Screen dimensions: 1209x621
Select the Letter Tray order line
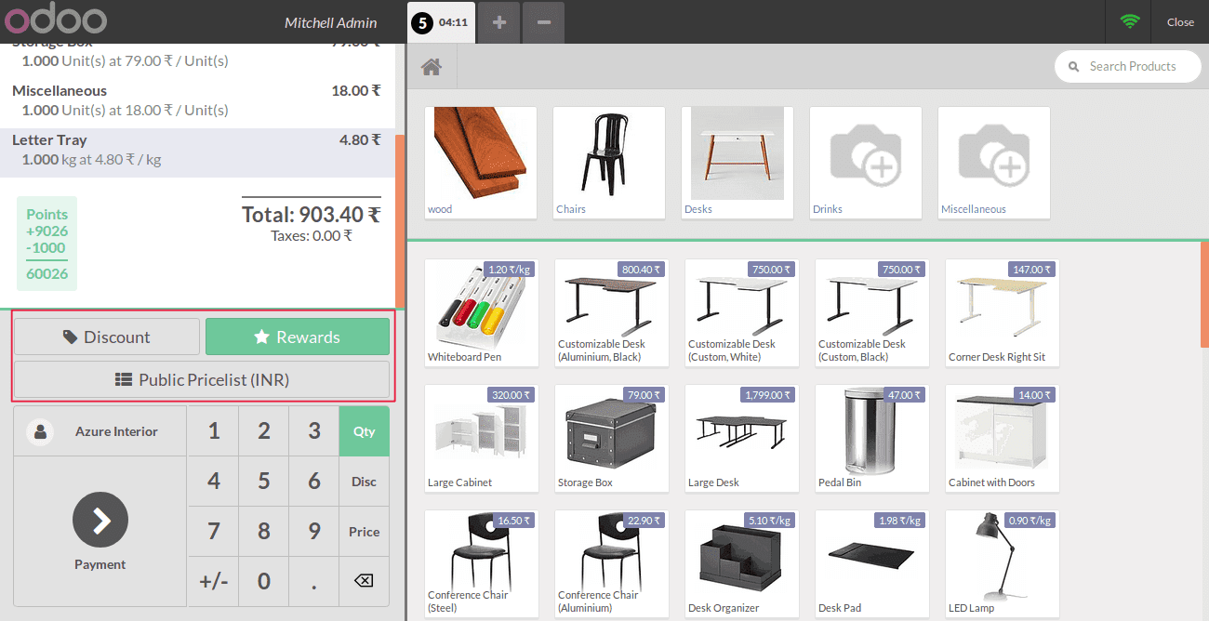[196, 152]
